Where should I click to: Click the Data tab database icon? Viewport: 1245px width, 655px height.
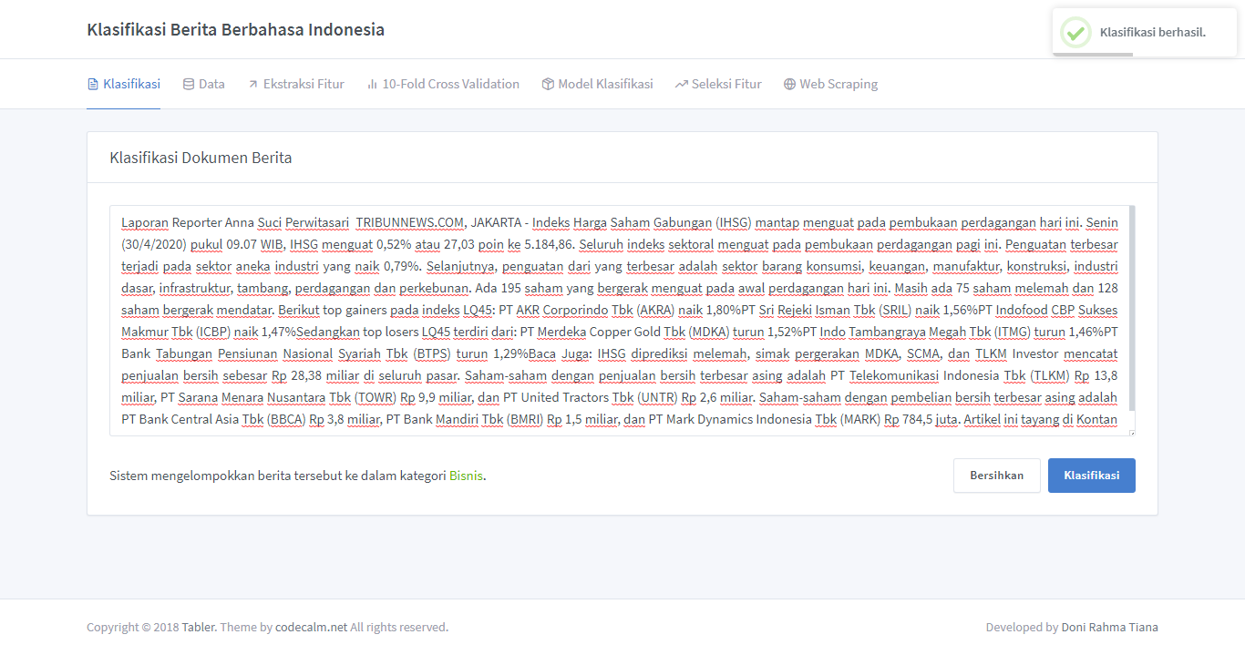click(189, 84)
